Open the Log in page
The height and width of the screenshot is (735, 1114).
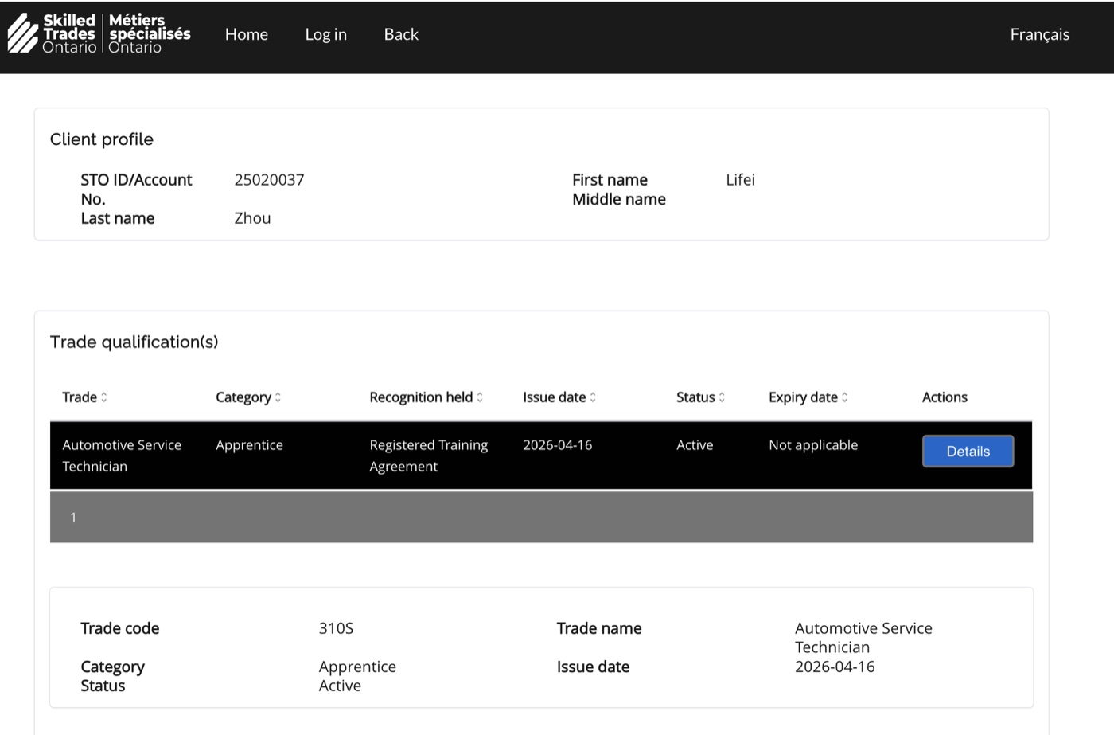click(x=326, y=34)
